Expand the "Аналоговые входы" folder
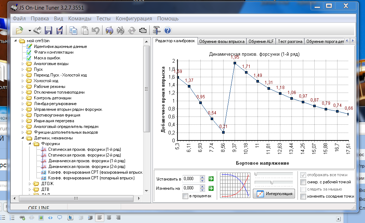 point(22,64)
